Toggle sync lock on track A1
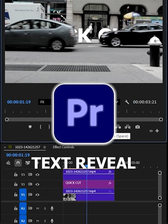The width and height of the screenshot is (168, 224). pos(30,208)
